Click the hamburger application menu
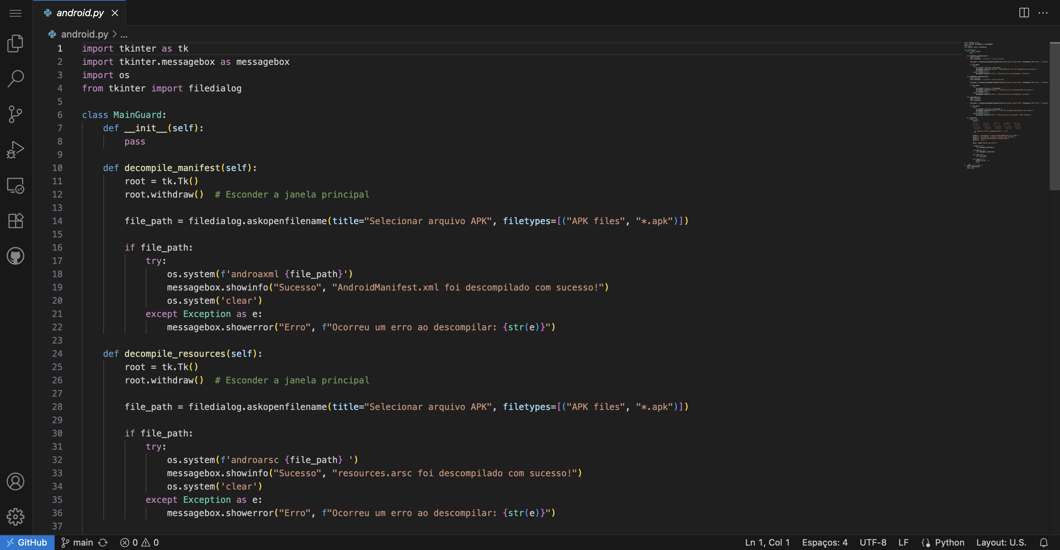The width and height of the screenshot is (1060, 550). [15, 13]
